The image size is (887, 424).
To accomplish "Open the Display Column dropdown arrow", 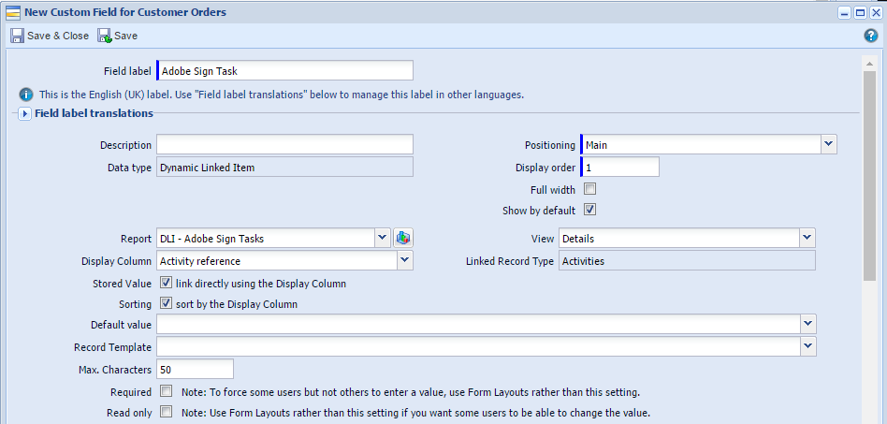I will (x=405, y=260).
